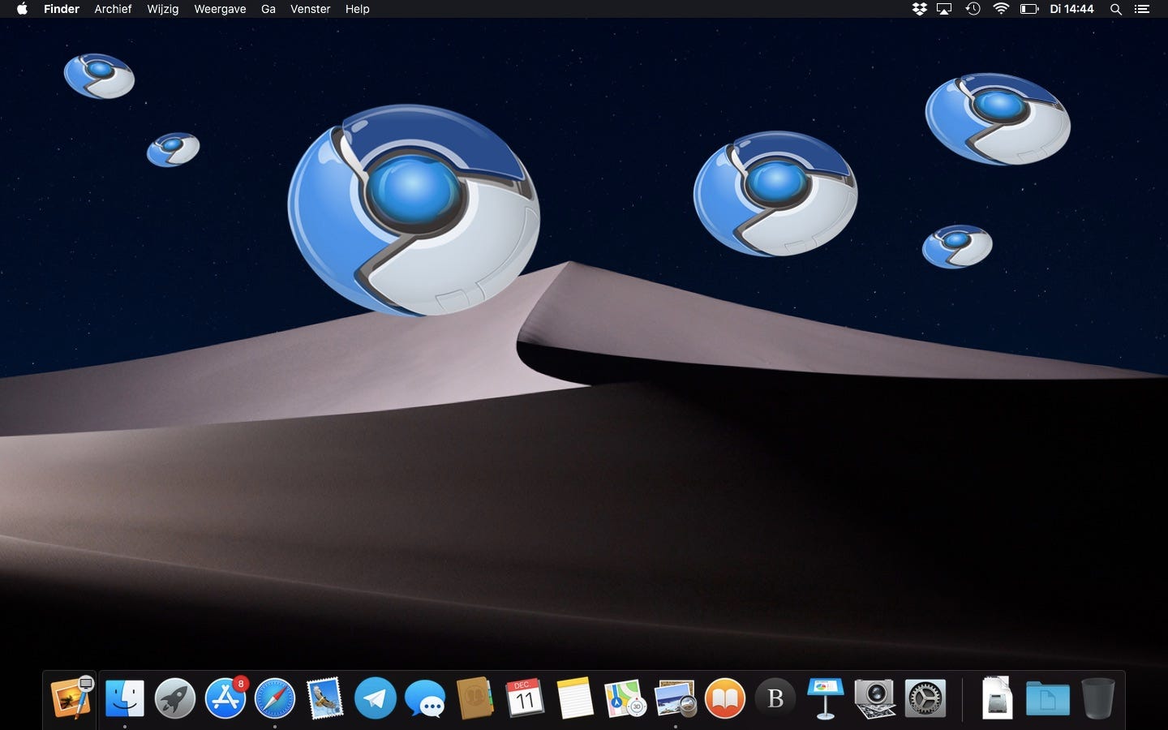
Task: Open the document stack in Dock
Action: (x=997, y=698)
